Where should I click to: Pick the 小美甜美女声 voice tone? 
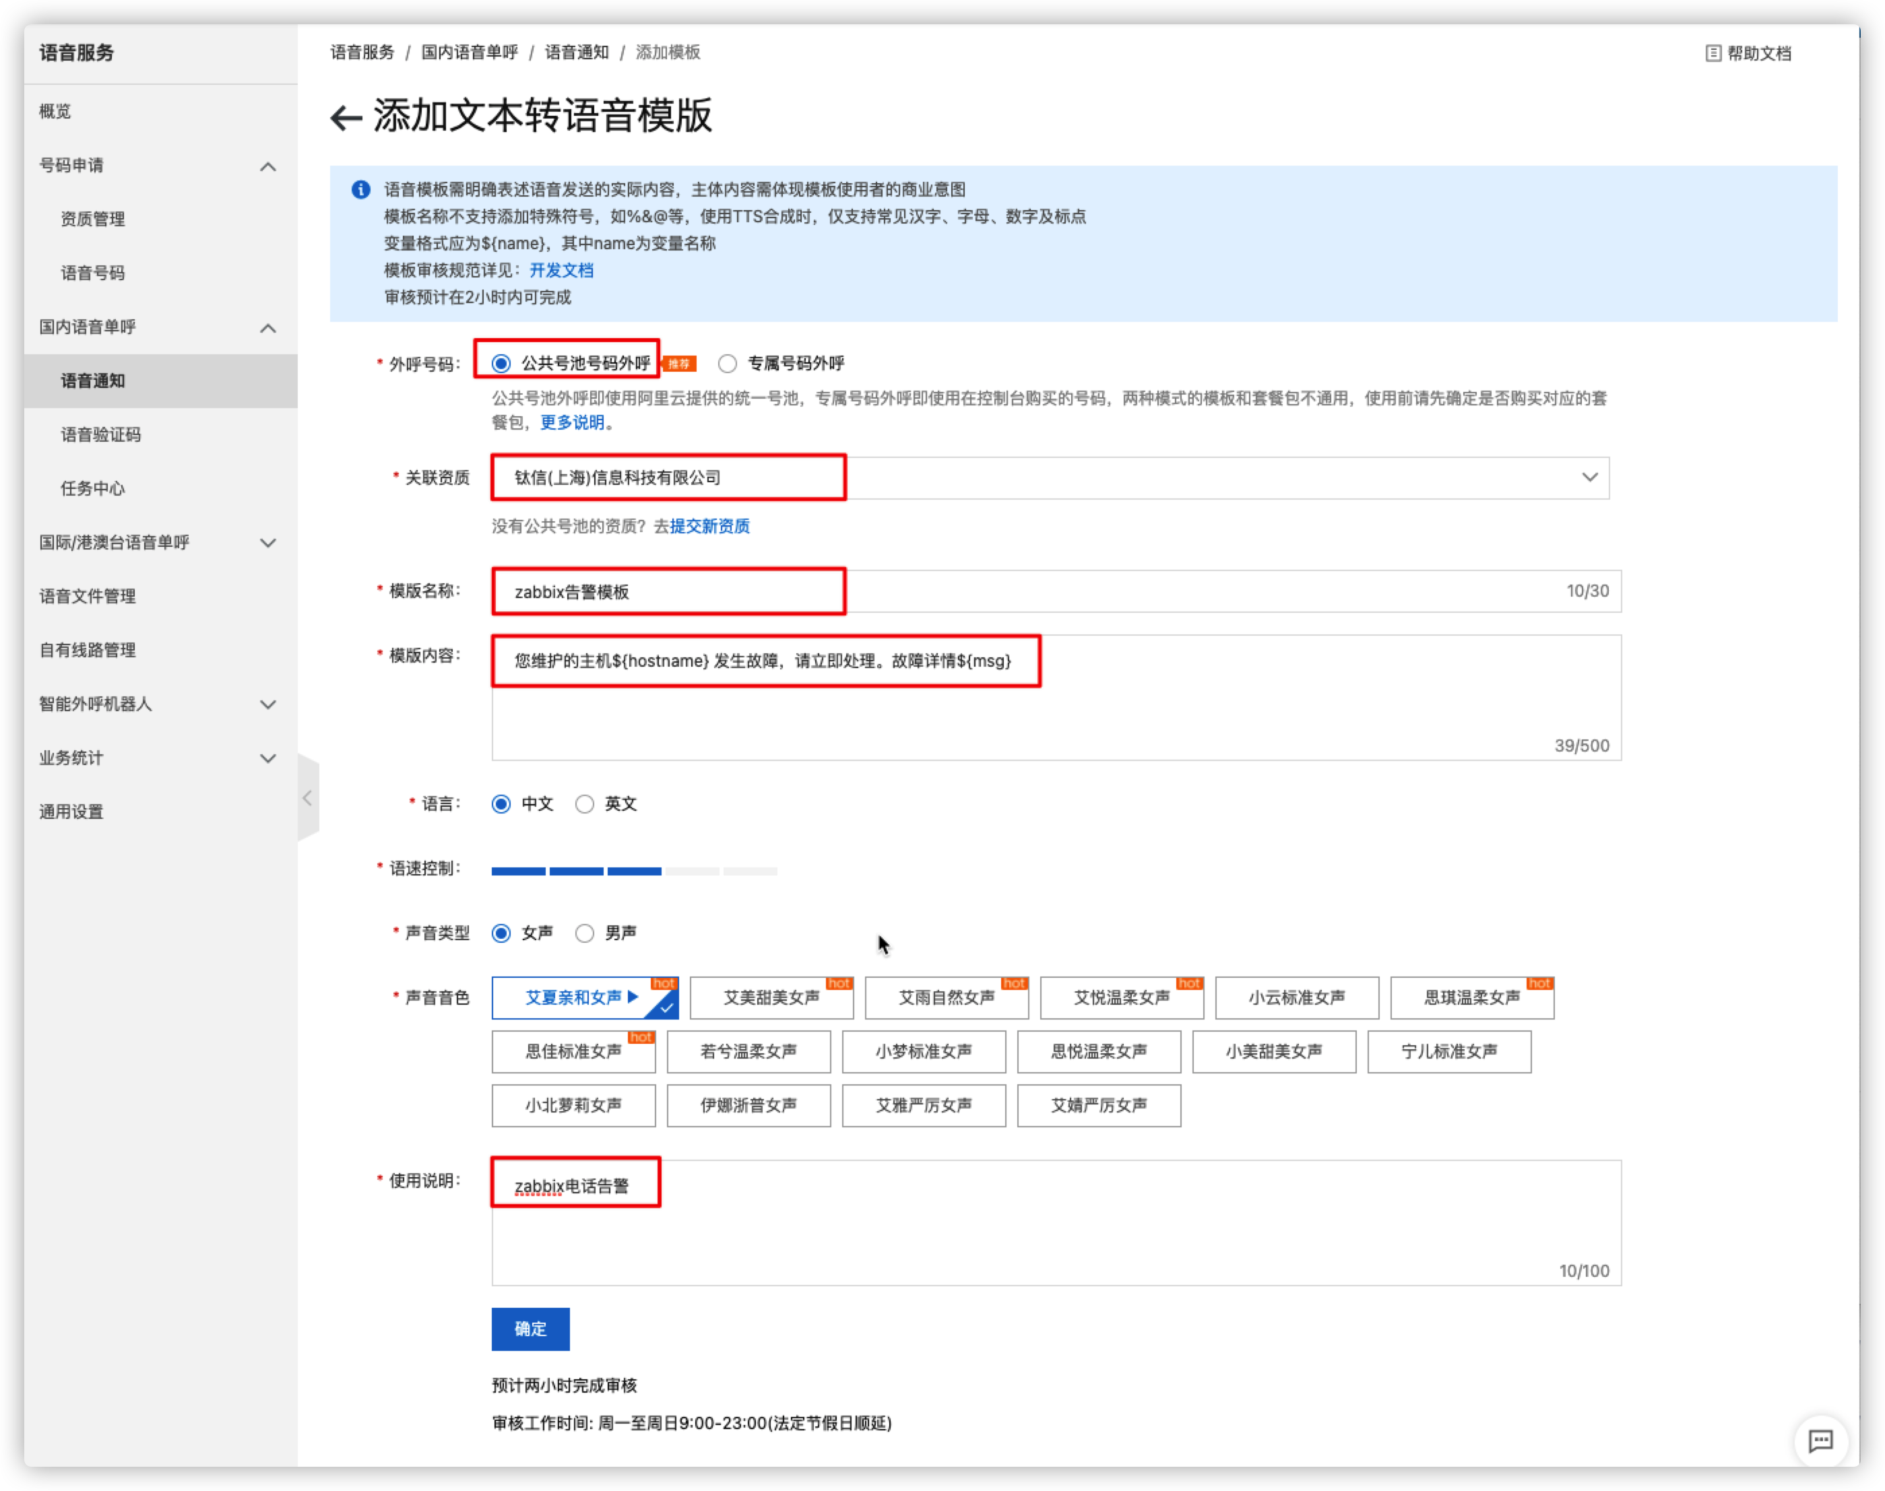coord(1275,1052)
